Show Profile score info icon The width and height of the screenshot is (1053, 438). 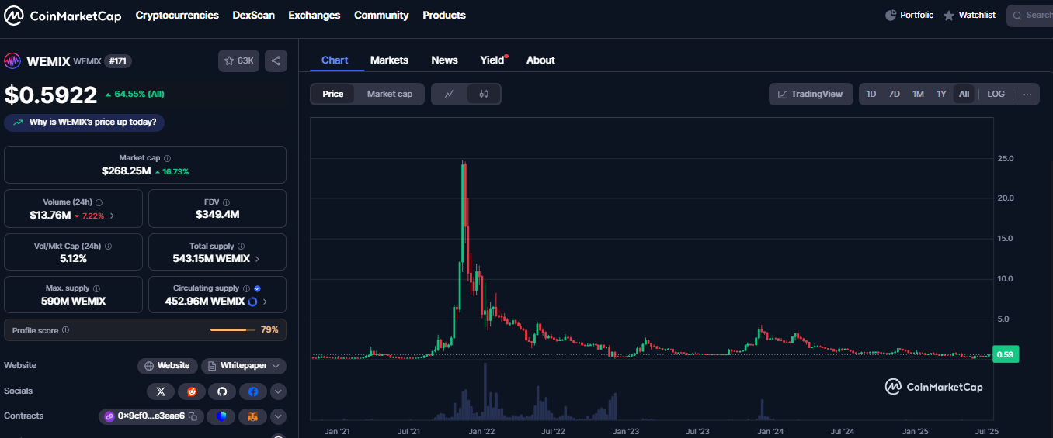coord(65,330)
